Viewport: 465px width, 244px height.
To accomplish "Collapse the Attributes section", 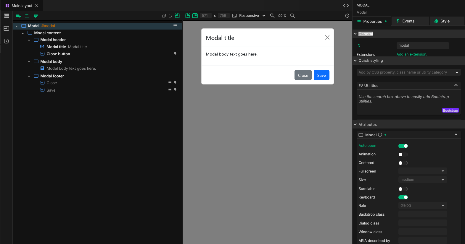I will click(355, 125).
